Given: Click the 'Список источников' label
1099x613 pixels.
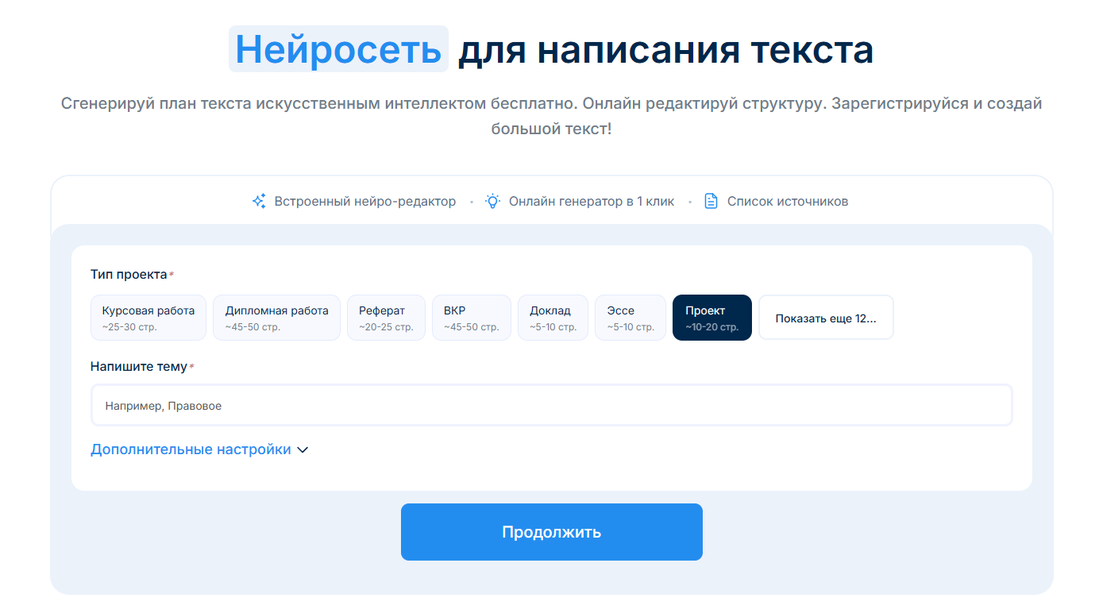Looking at the screenshot, I should 787,201.
